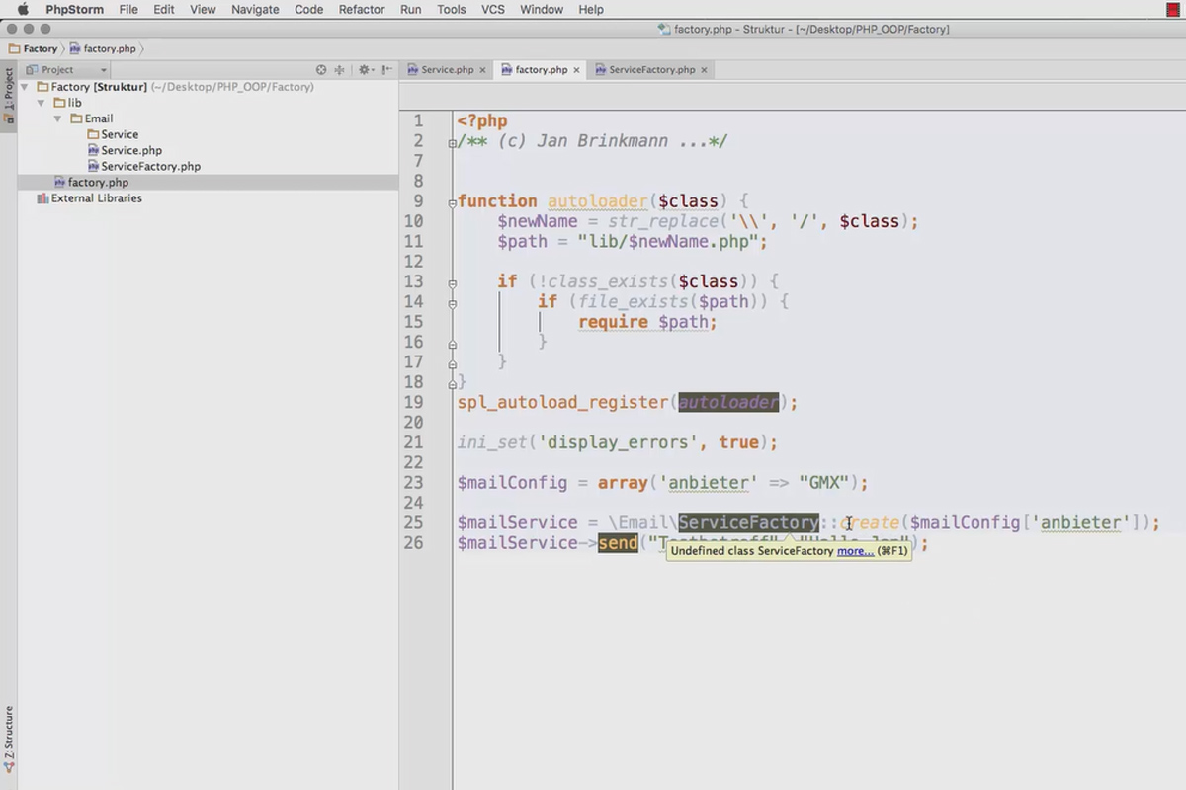Select Service.php in the project tree

point(131,150)
